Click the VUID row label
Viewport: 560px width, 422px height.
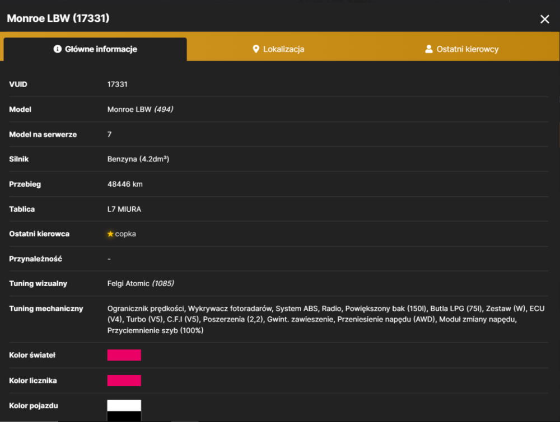(x=18, y=84)
